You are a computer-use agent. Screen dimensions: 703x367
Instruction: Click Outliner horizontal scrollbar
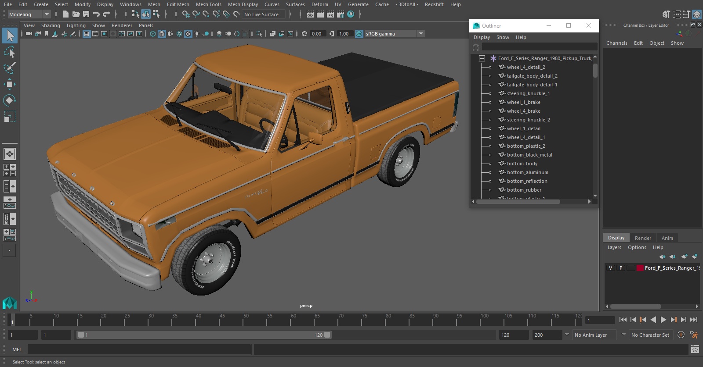pyautogui.click(x=518, y=202)
